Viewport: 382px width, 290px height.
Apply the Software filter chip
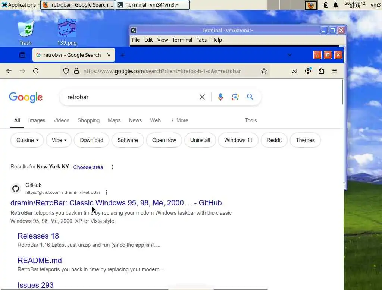[x=128, y=140]
